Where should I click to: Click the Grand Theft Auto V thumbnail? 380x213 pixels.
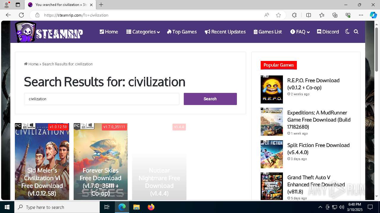point(272,186)
